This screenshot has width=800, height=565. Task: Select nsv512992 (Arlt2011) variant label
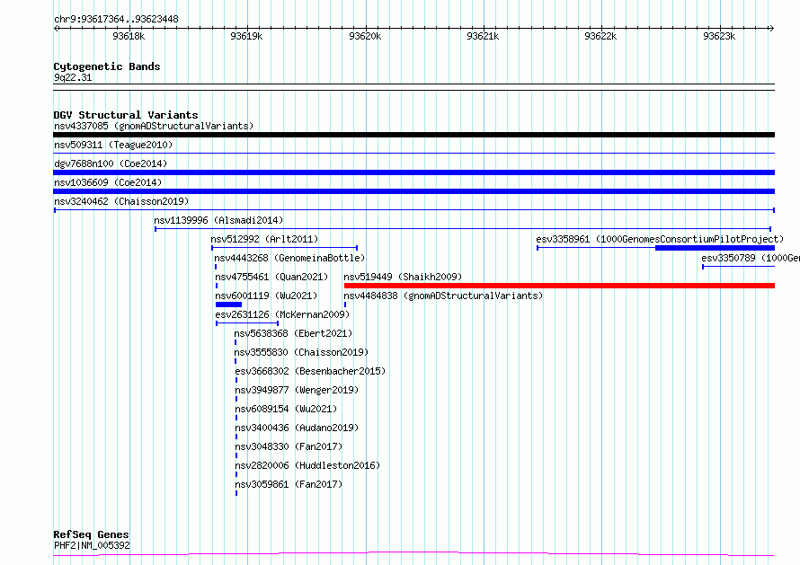pos(264,239)
